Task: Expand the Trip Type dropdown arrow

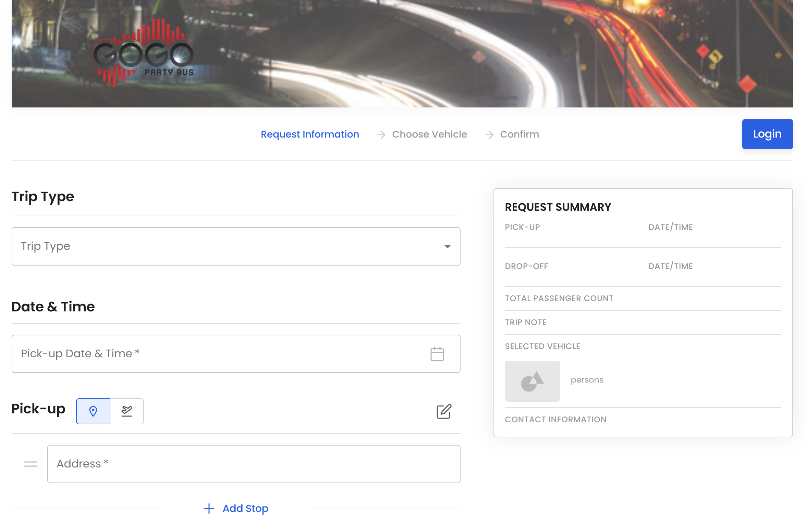Action: tap(447, 246)
